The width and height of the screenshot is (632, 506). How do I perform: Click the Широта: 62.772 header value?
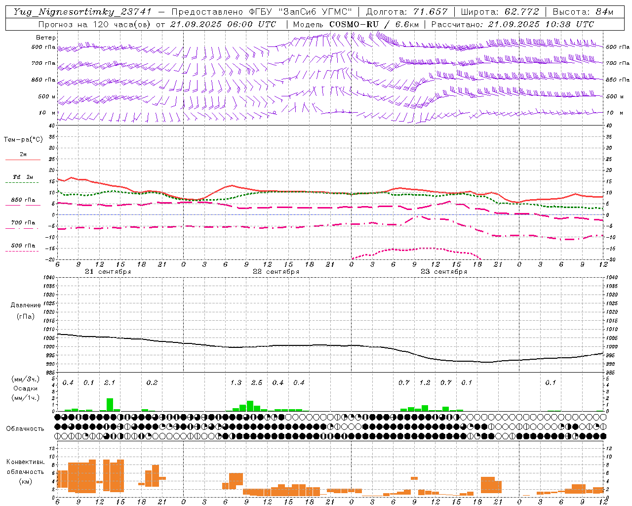(x=500, y=12)
